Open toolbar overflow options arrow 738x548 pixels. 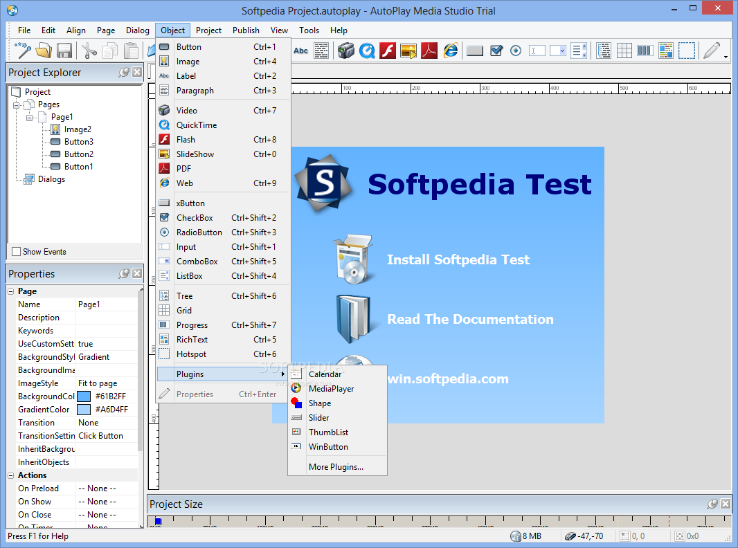(726, 57)
